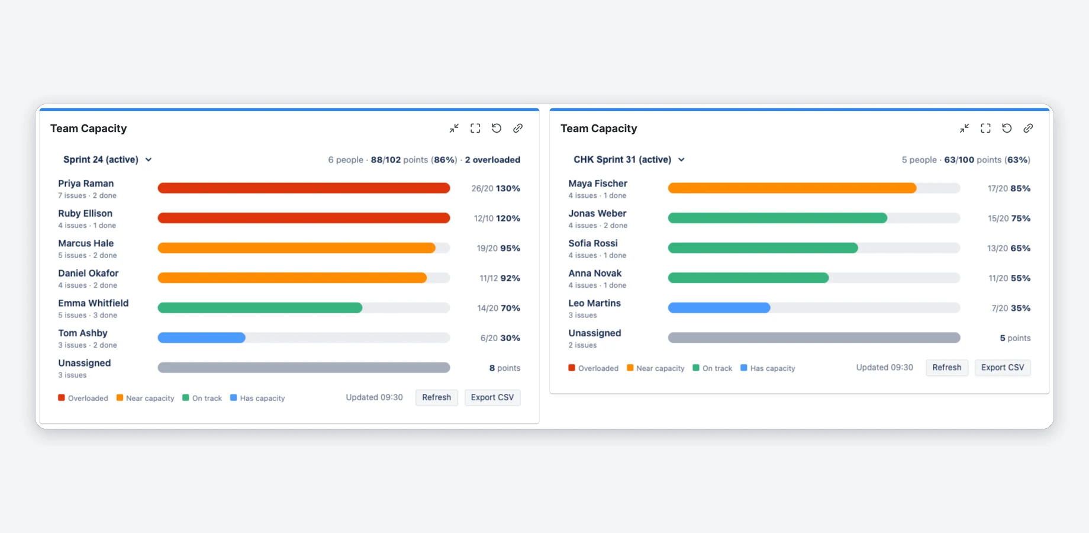
Task: Click Tom Ashby's blue capacity bar
Action: 201,338
